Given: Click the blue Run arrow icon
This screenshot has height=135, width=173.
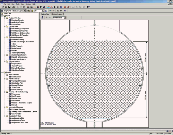Looking at the screenshot, I should coord(73,7).
